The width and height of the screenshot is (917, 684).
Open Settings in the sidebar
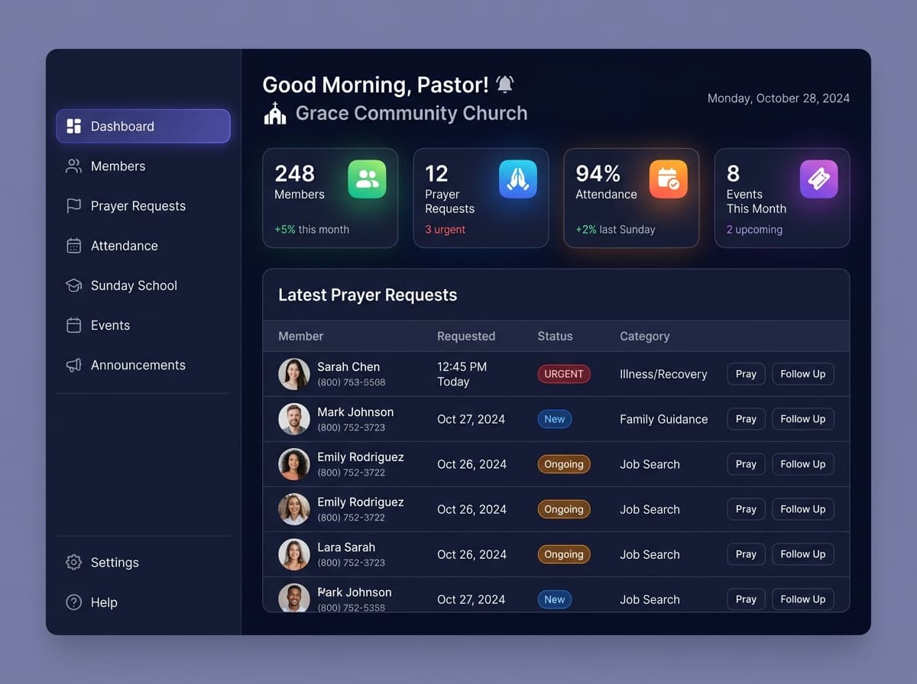click(143, 562)
